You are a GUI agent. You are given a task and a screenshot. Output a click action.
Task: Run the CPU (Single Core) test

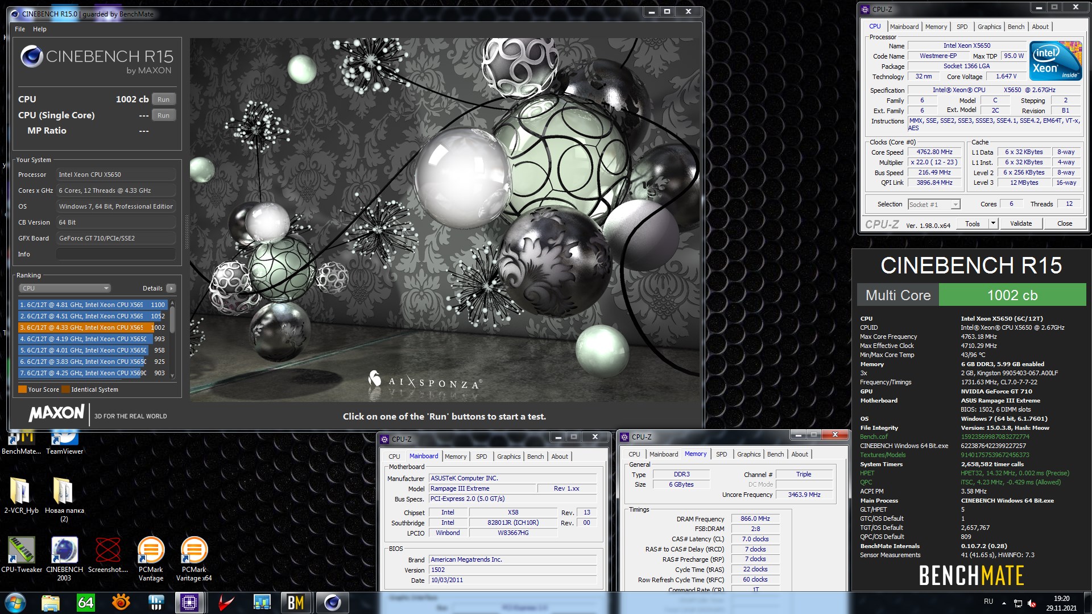(x=164, y=115)
